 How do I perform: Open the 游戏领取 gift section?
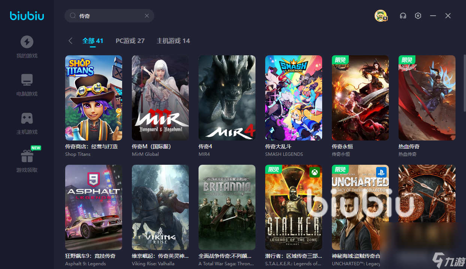click(27, 161)
